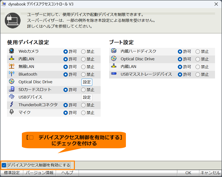Select 許可 for 無線LAN

pos(66,67)
